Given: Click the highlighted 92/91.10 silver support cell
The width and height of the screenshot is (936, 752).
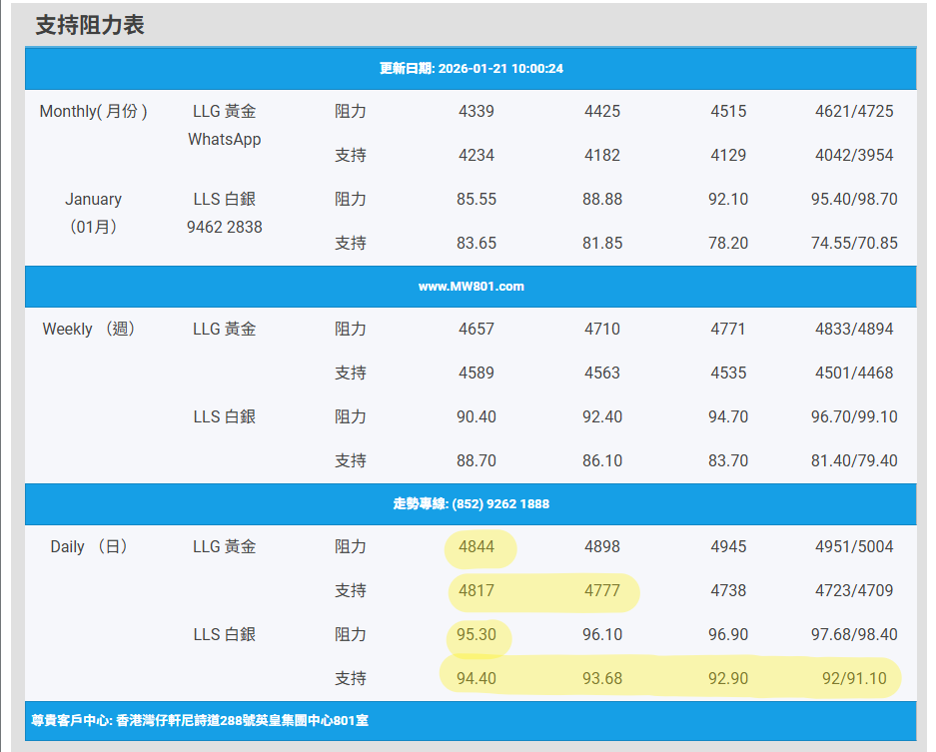Looking at the screenshot, I should pyautogui.click(x=854, y=679).
